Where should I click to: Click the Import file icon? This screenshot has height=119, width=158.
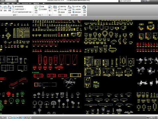click(x=50, y=8)
